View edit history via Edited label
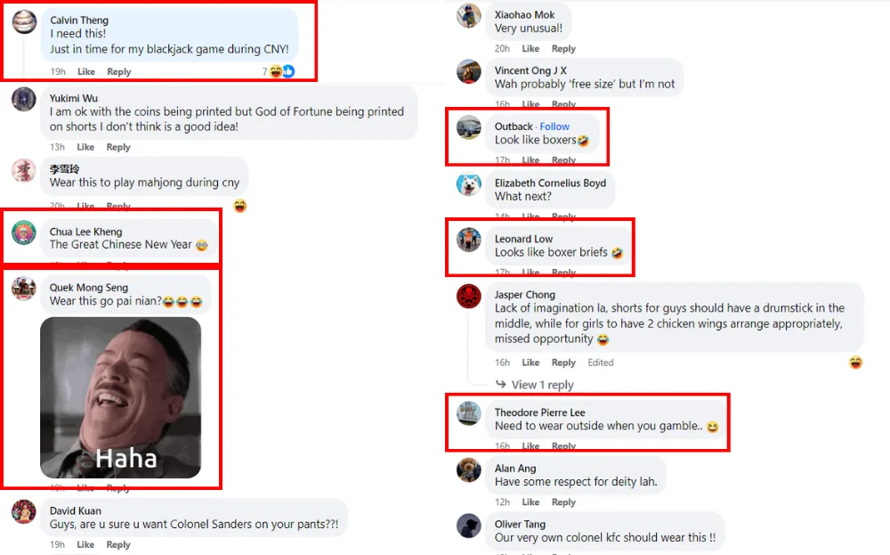The image size is (890, 555). pyautogui.click(x=601, y=363)
